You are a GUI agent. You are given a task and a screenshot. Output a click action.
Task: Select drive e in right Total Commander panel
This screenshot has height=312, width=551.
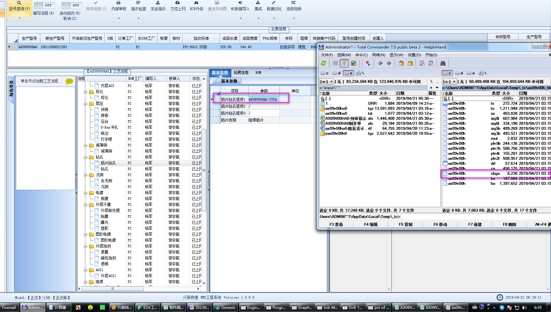click(471, 73)
